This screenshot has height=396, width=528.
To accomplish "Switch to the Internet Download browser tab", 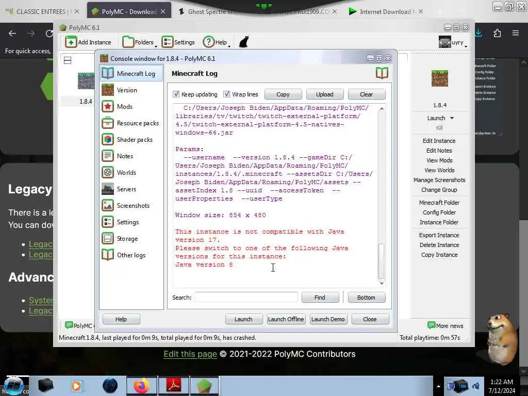I will 385,11.
